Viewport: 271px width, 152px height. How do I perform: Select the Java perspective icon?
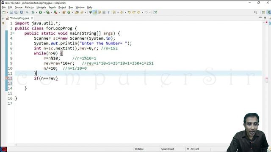point(269,12)
